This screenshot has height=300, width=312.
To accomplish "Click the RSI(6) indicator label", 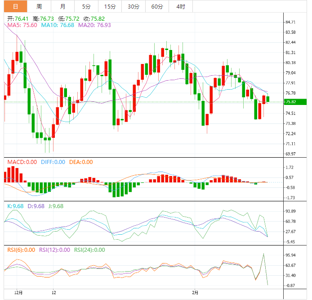I will point(20,250).
